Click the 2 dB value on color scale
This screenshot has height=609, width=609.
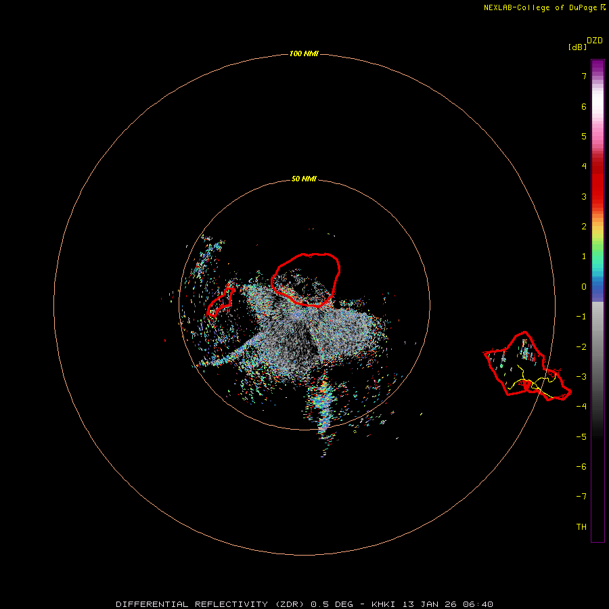click(584, 227)
